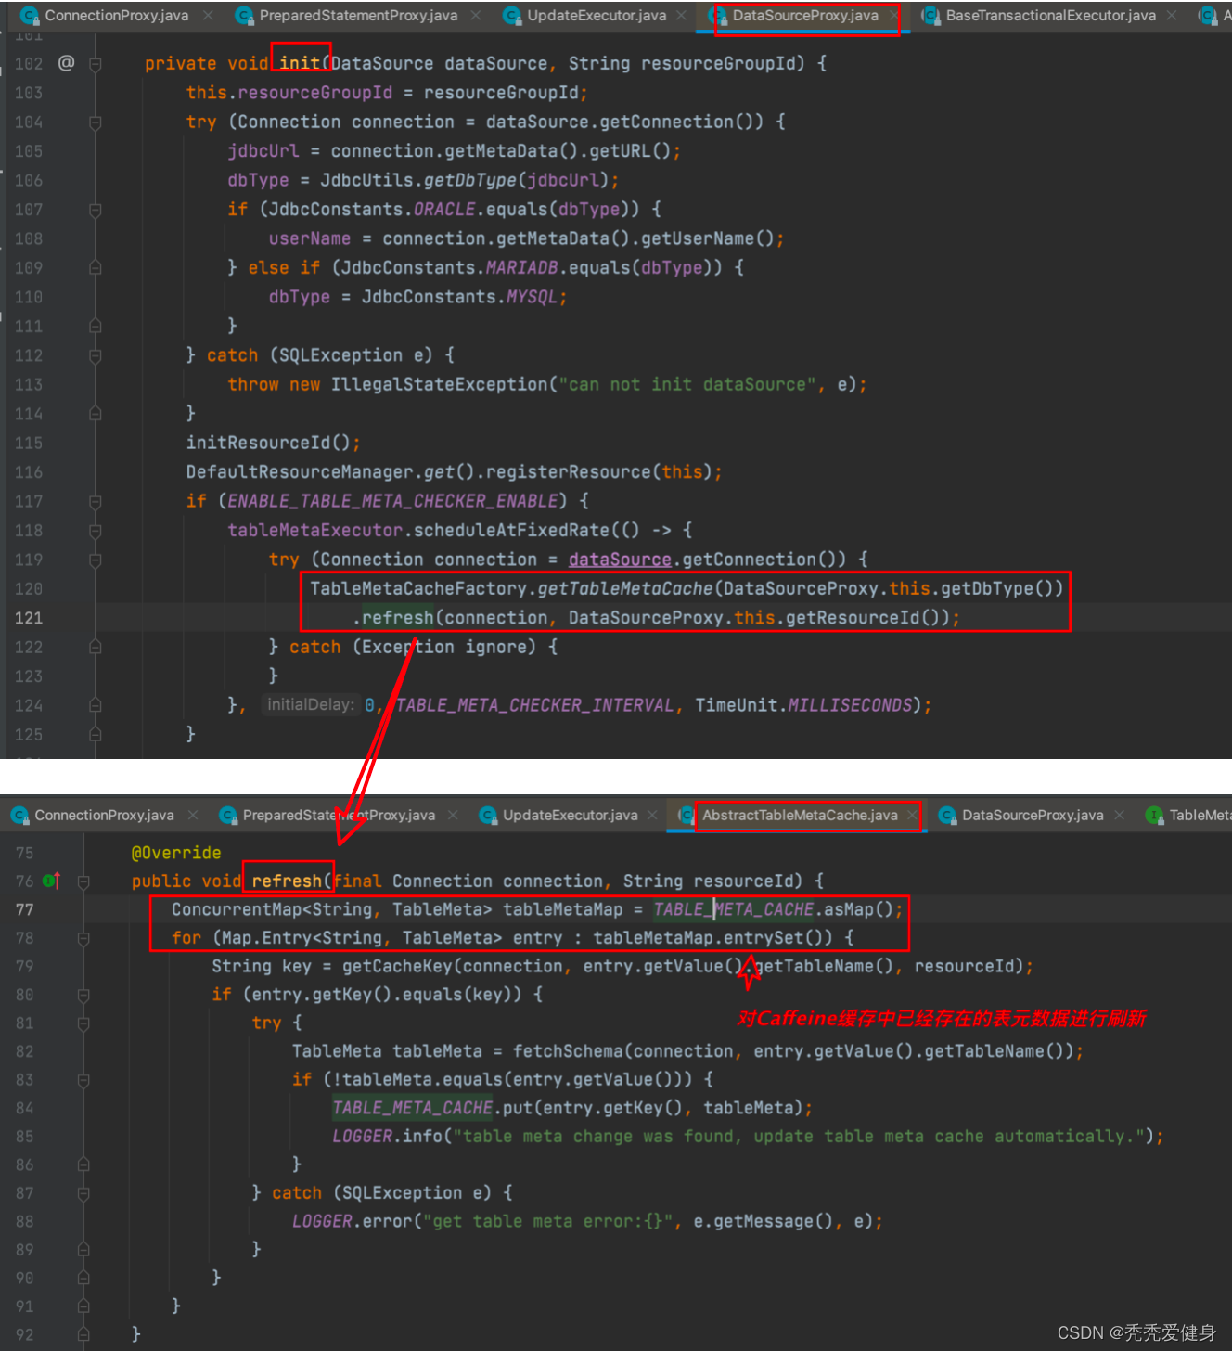Open UpdateExecutor.java tab in DataSourceProxy editor window
Screen dimensions: 1232x1351
[x=597, y=16]
